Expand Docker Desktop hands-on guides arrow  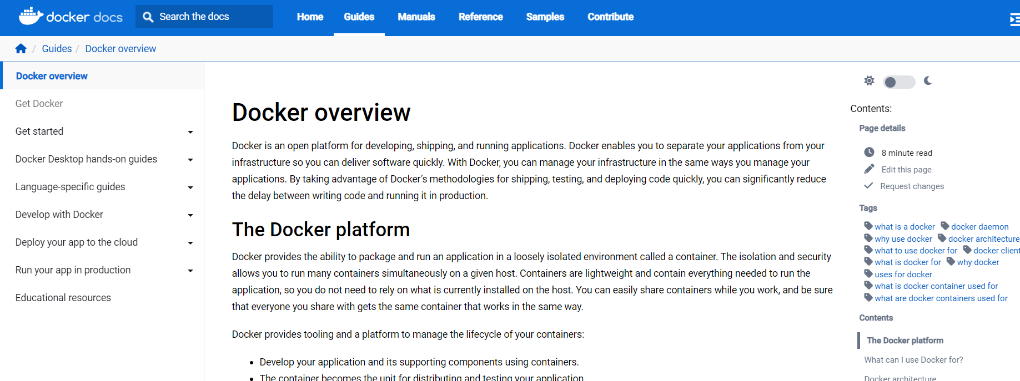pyautogui.click(x=190, y=160)
